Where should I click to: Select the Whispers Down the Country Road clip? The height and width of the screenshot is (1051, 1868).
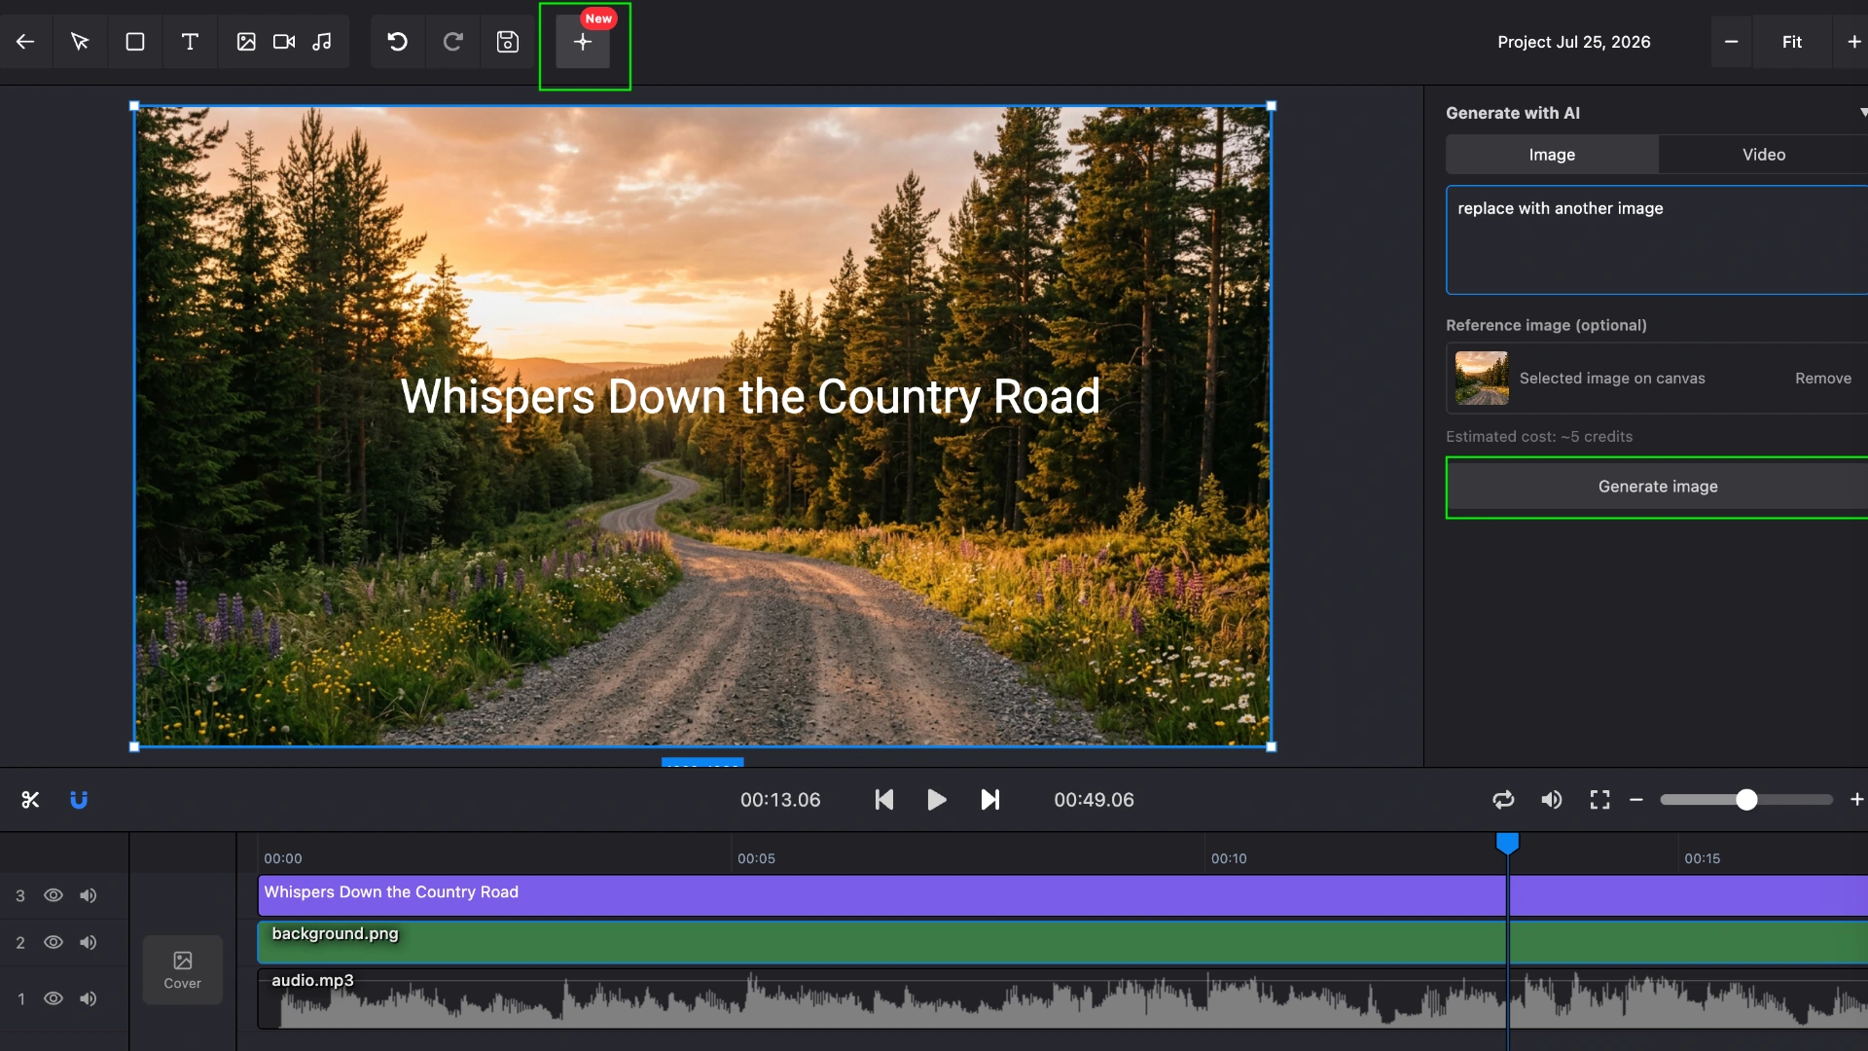tap(1062, 895)
